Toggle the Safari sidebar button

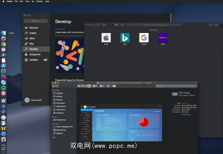point(104,25)
